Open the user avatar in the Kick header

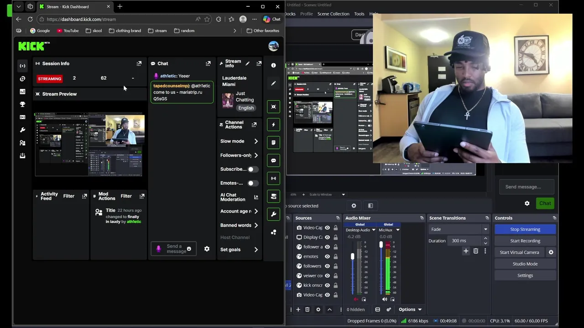[x=273, y=46]
